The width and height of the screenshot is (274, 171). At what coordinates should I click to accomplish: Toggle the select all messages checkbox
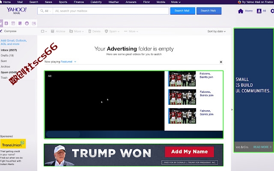pyautogui.click(x=42, y=31)
